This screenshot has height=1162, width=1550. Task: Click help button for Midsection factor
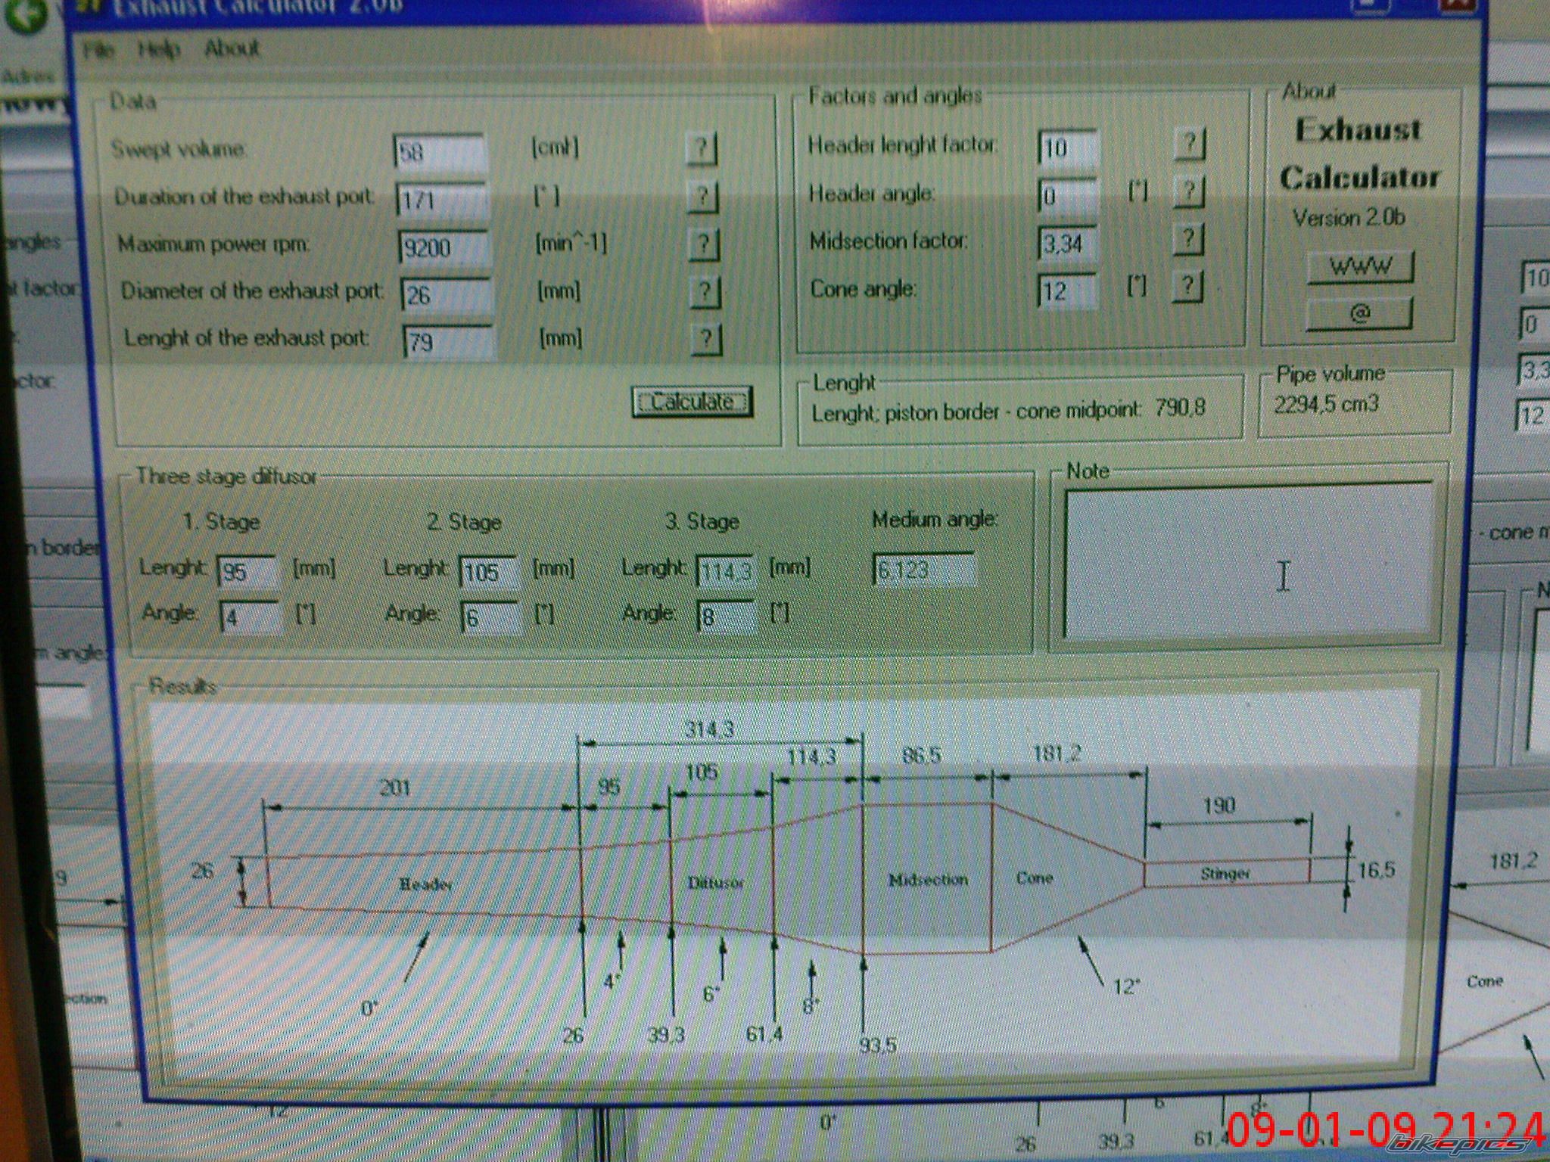coord(1188,240)
